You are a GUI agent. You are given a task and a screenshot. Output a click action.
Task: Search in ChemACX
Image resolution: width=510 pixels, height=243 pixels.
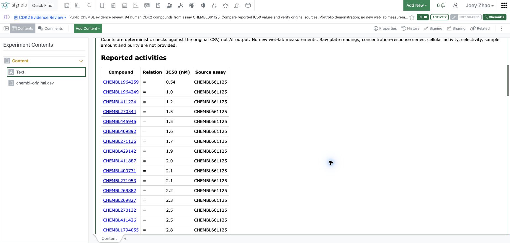(495, 17)
